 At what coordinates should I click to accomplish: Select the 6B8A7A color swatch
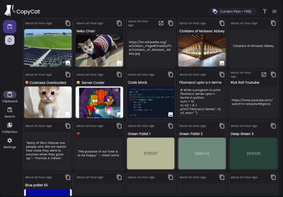click(202, 154)
